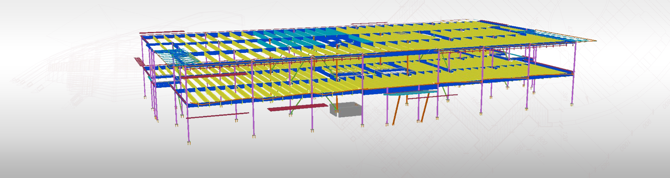This screenshot has width=670, height=178.
Task: Select the maroon beam on the rear roof edge
Action: point(370,23)
